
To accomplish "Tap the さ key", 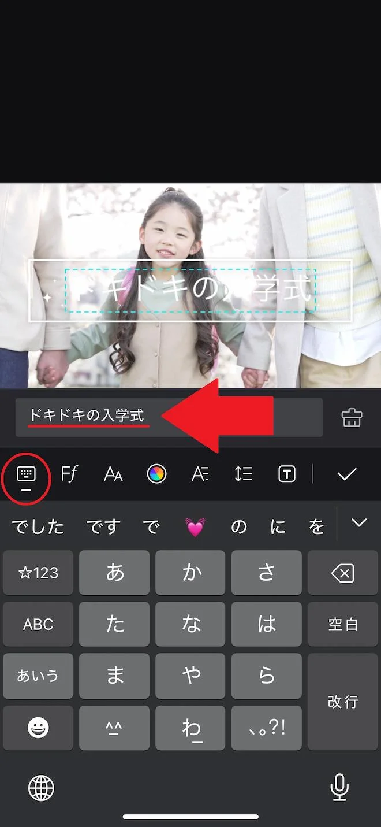I will point(267,573).
